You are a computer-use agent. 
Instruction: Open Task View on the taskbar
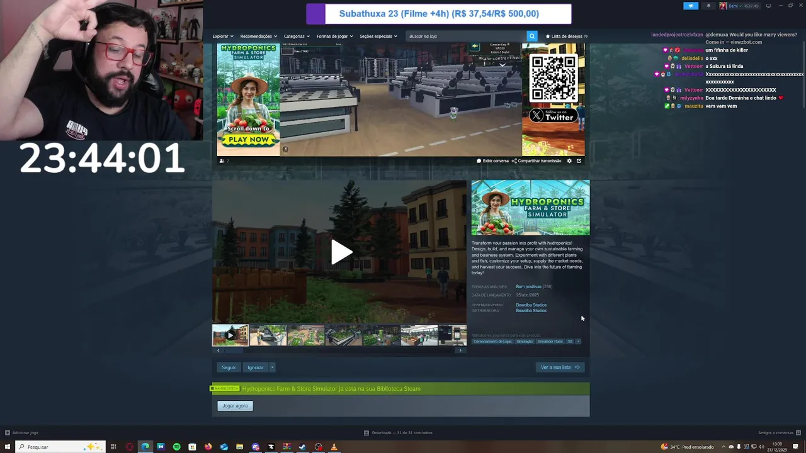click(113, 447)
